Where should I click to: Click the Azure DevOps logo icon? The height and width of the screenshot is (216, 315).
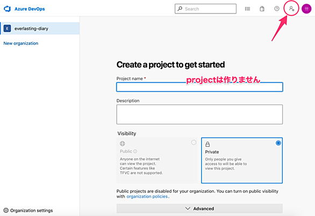tap(7, 9)
